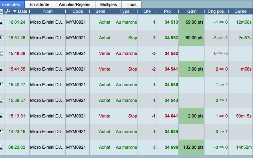Click the price 34 543
The height and width of the screenshot is (158, 253).
pos(171,100)
